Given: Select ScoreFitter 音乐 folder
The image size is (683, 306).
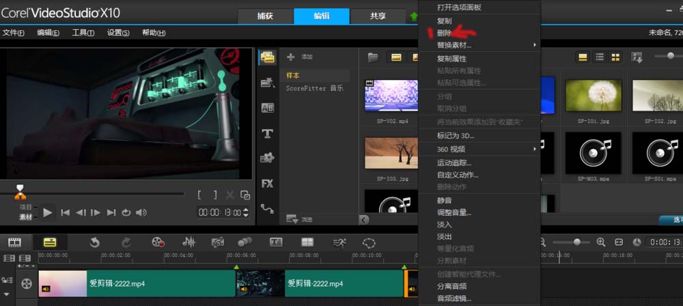Looking at the screenshot, I should tap(314, 88).
